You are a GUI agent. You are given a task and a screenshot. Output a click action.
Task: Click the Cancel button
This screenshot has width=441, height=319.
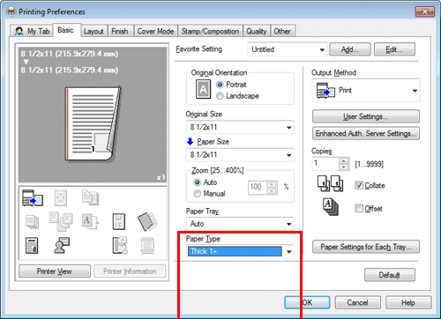(x=358, y=302)
